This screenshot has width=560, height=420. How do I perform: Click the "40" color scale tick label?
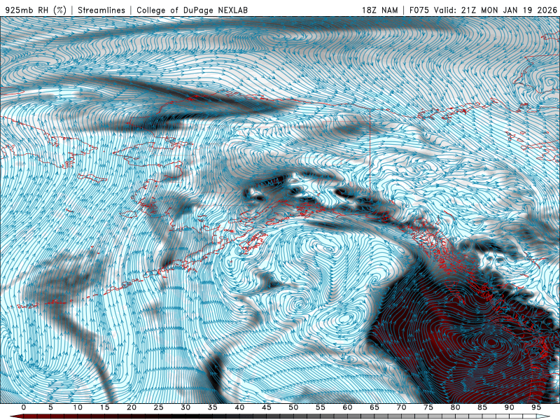[239, 407]
